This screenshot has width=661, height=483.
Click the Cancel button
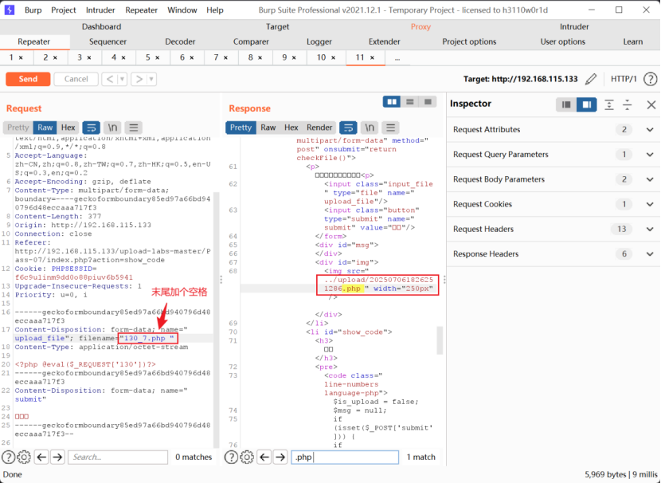point(76,79)
